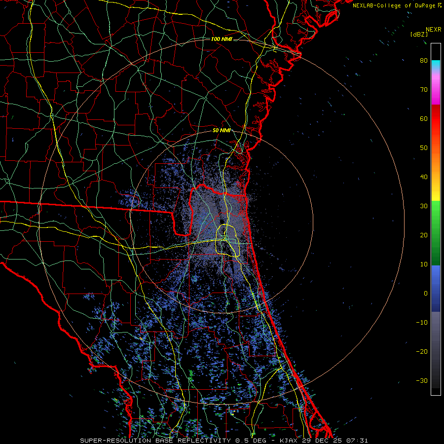
Task: Pick the cyan segment of the color bar
Action: (x=436, y=65)
